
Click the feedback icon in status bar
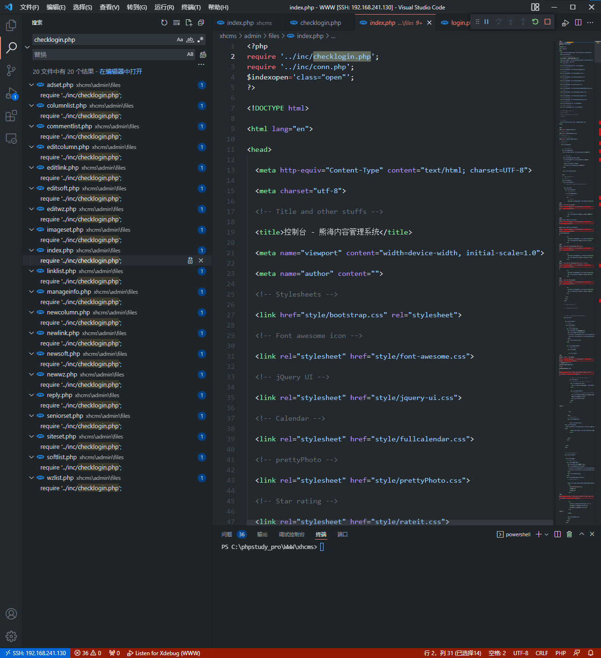point(577,653)
